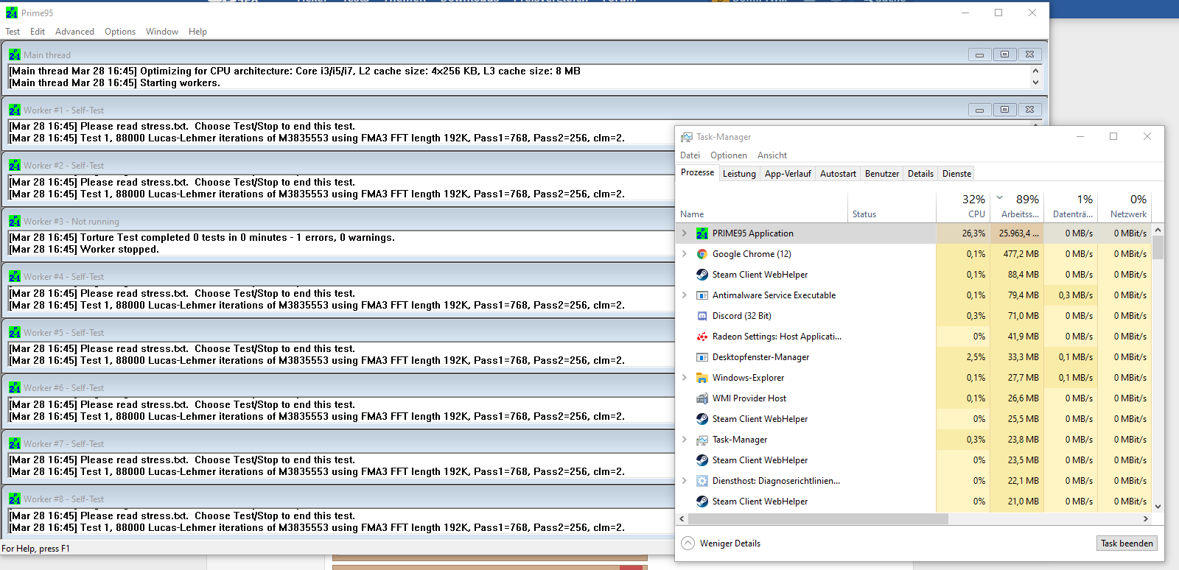Image resolution: width=1179 pixels, height=570 pixels.
Task: Click the Worker #5 window icon
Action: click(15, 332)
